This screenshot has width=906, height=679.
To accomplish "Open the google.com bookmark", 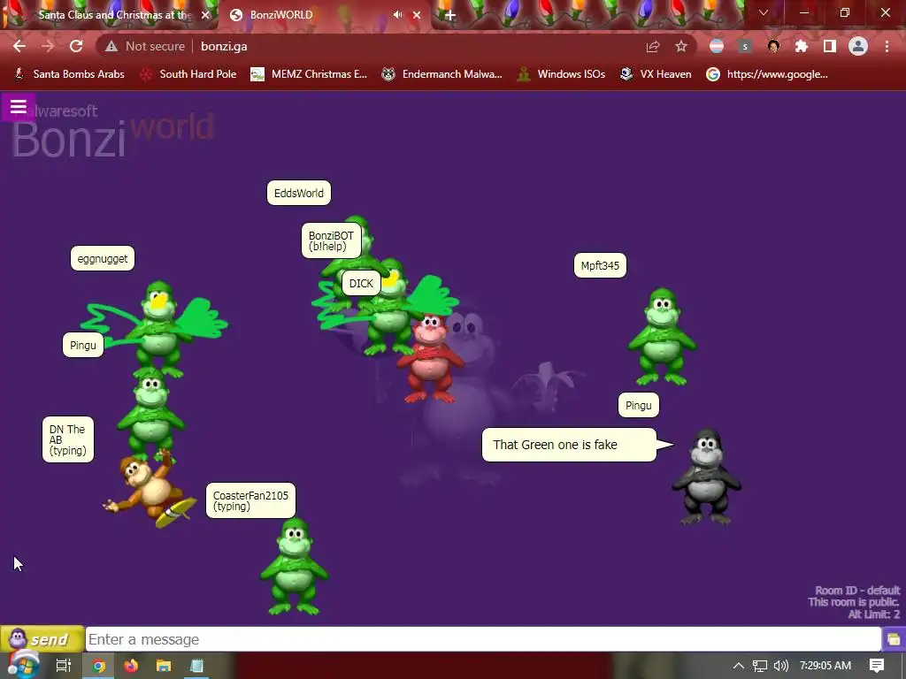I will tap(767, 74).
